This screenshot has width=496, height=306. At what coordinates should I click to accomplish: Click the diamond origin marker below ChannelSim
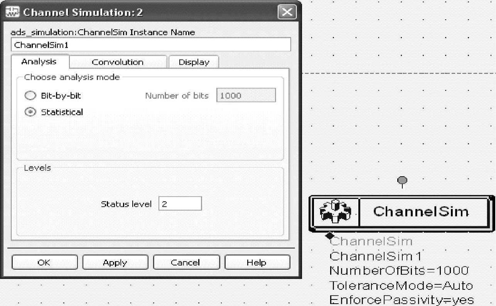coord(329,235)
